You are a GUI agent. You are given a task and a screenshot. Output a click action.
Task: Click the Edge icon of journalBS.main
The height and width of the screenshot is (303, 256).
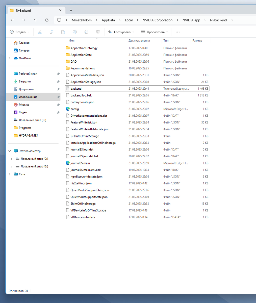67,163
